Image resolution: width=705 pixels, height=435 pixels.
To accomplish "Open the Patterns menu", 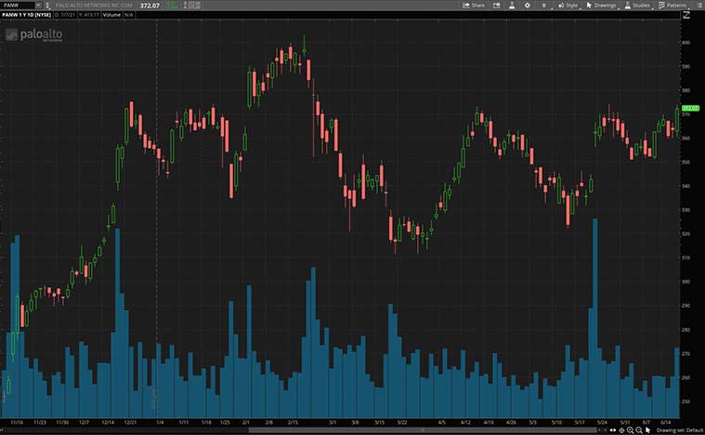I will pos(672,6).
